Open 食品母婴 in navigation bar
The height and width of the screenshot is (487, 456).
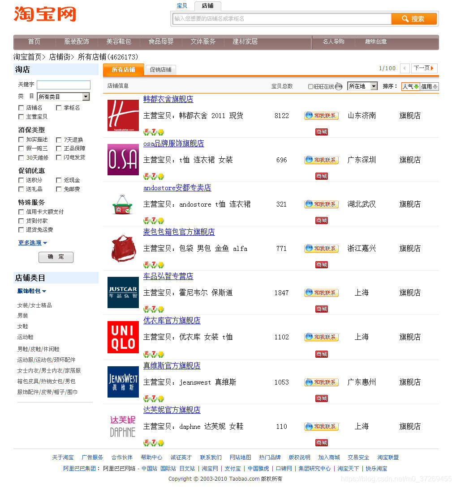pyautogui.click(x=161, y=42)
